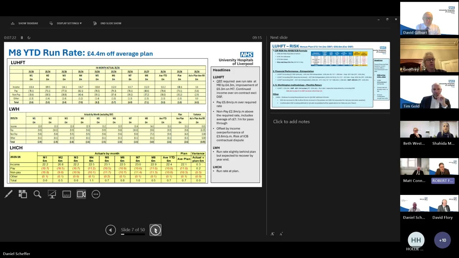Click the clock time 09:15
The width and height of the screenshot is (459, 258).
coord(257,38)
